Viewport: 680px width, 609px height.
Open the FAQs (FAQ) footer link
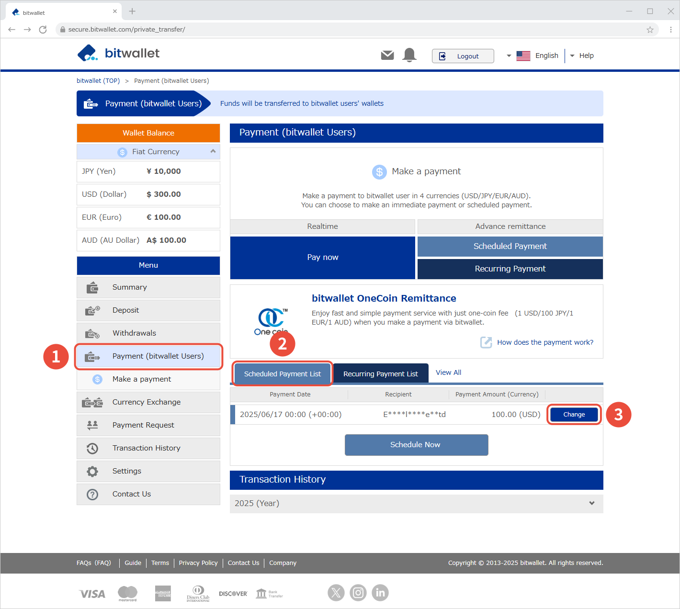pyautogui.click(x=94, y=563)
